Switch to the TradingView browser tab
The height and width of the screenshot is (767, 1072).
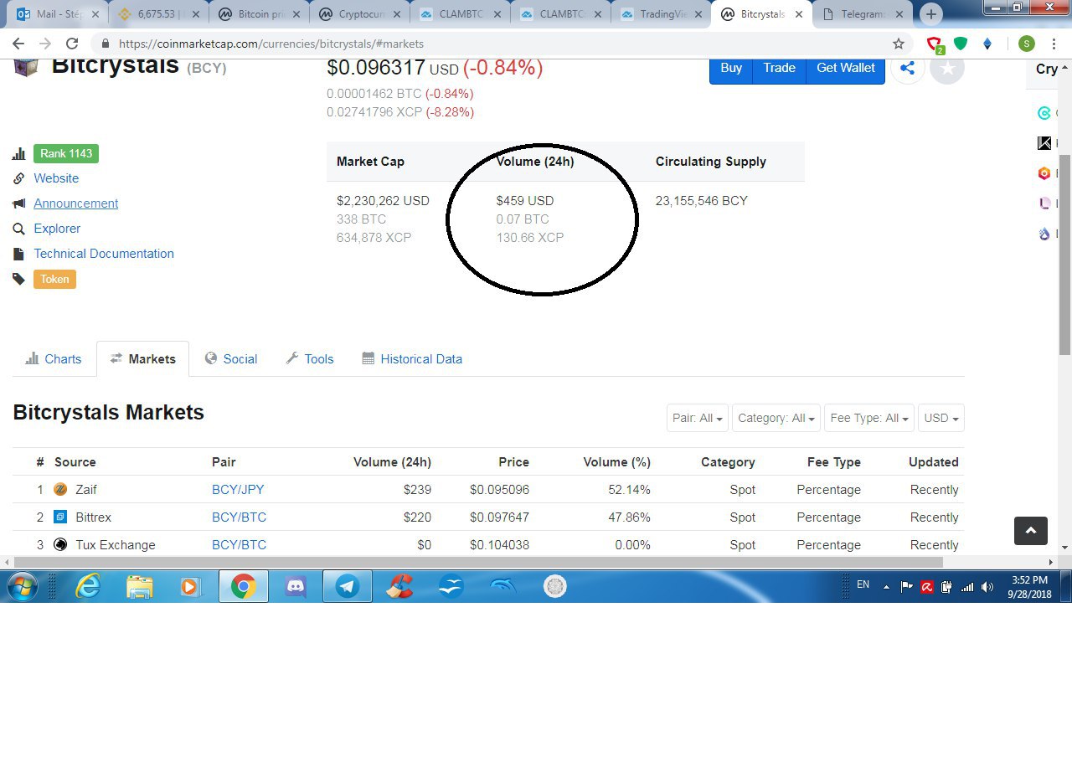(662, 14)
